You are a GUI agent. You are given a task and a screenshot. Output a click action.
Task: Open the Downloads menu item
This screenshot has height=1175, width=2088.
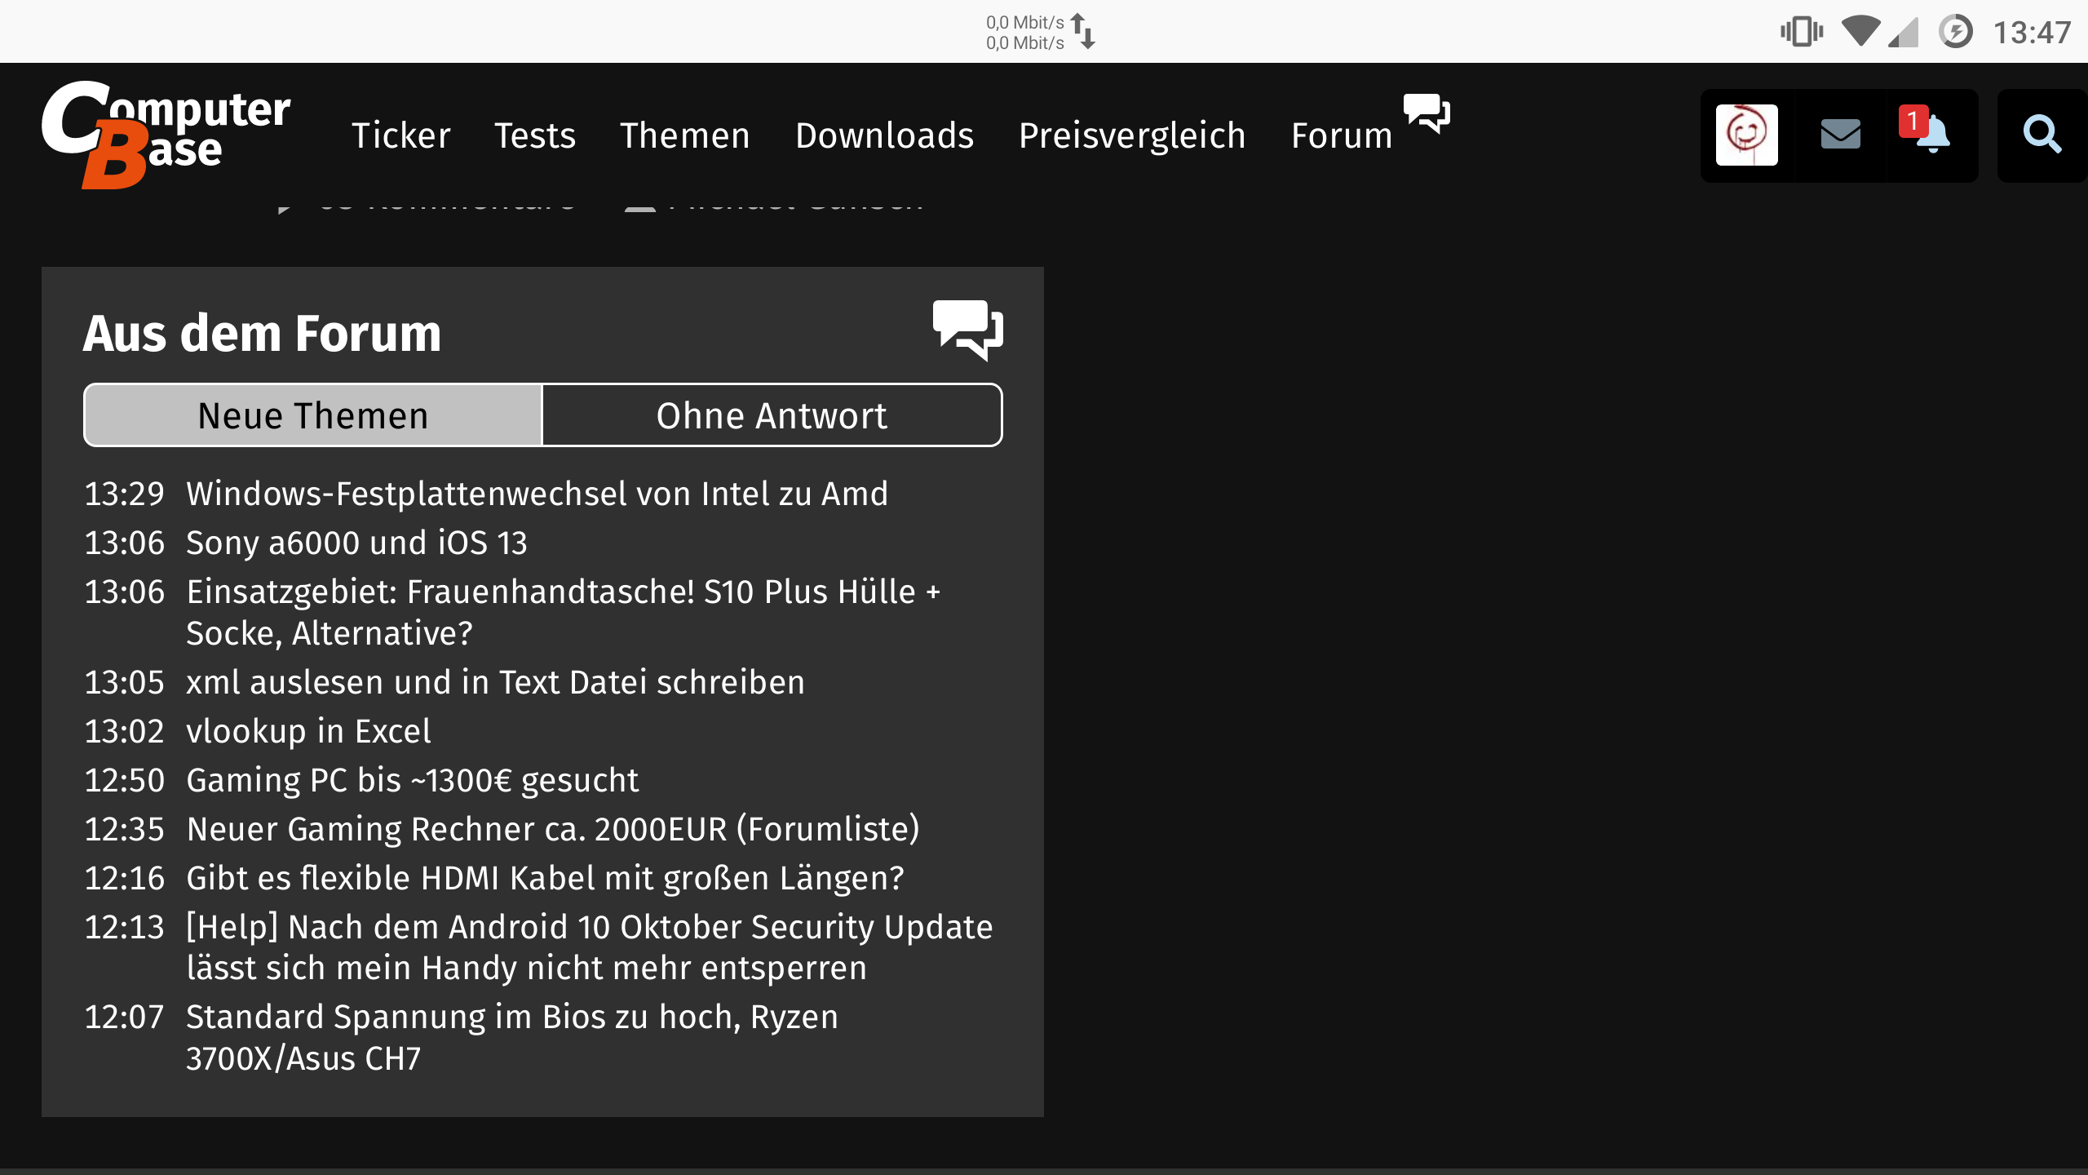coord(884,135)
